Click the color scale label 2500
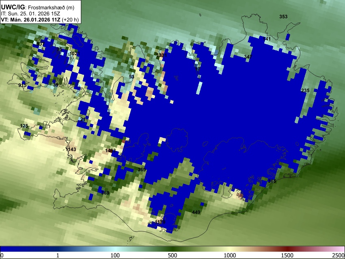 click(x=339, y=255)
